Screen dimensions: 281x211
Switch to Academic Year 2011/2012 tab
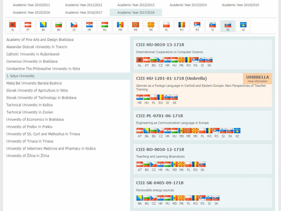click(84, 5)
